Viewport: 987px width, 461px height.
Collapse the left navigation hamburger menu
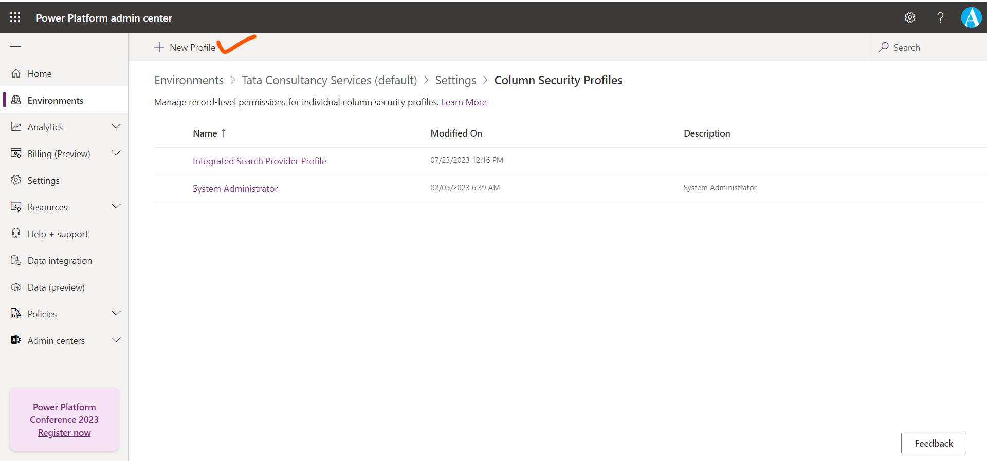15,47
